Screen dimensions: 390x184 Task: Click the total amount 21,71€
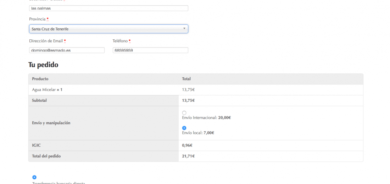tap(188, 156)
